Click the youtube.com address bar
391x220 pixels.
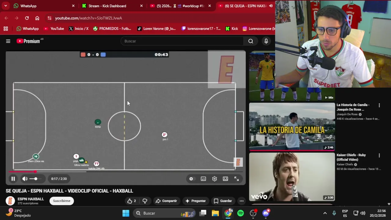[88, 18]
